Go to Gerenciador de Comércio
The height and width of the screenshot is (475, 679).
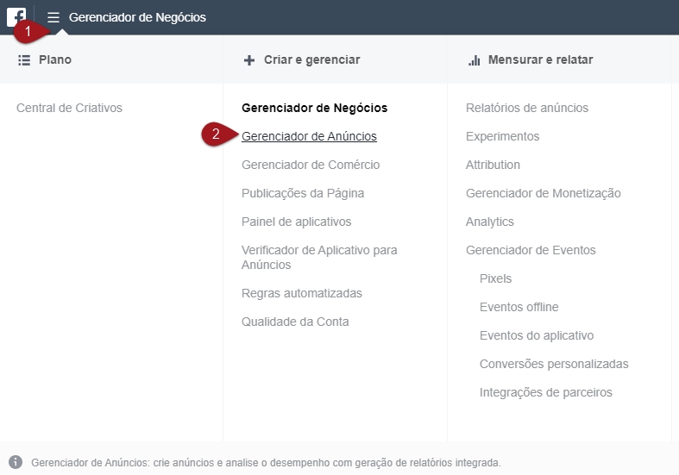pyautogui.click(x=311, y=165)
